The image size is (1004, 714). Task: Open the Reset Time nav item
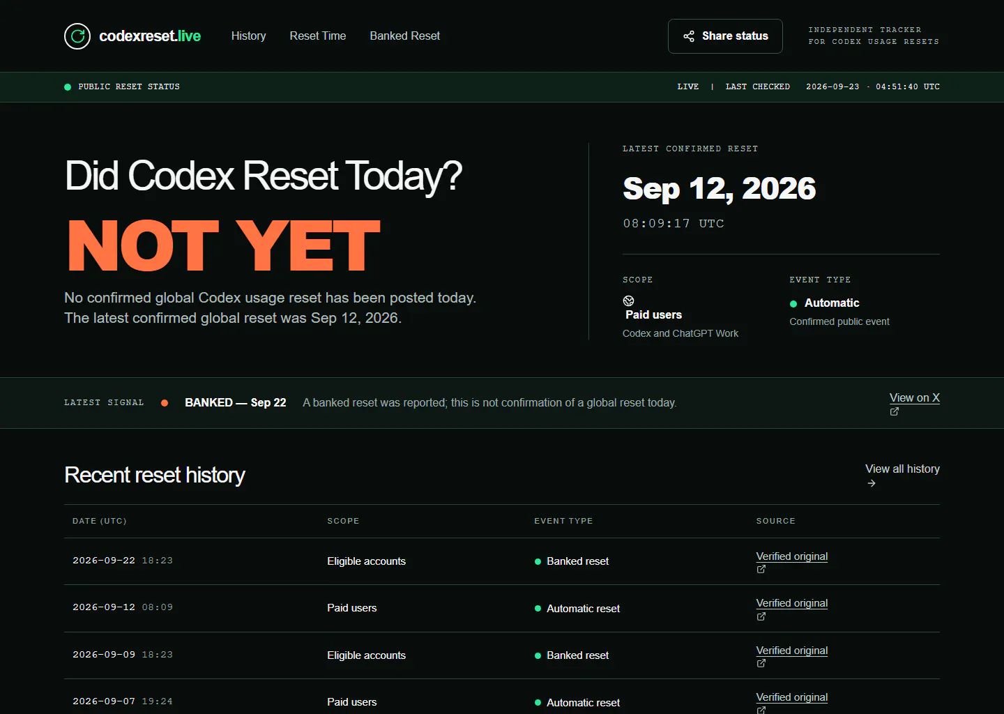(x=317, y=36)
